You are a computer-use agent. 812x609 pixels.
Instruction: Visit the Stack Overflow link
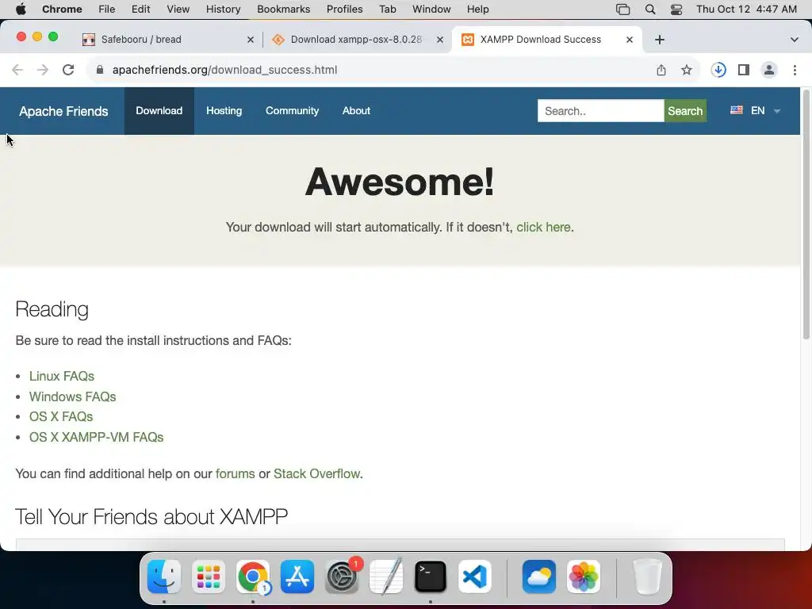click(x=316, y=474)
